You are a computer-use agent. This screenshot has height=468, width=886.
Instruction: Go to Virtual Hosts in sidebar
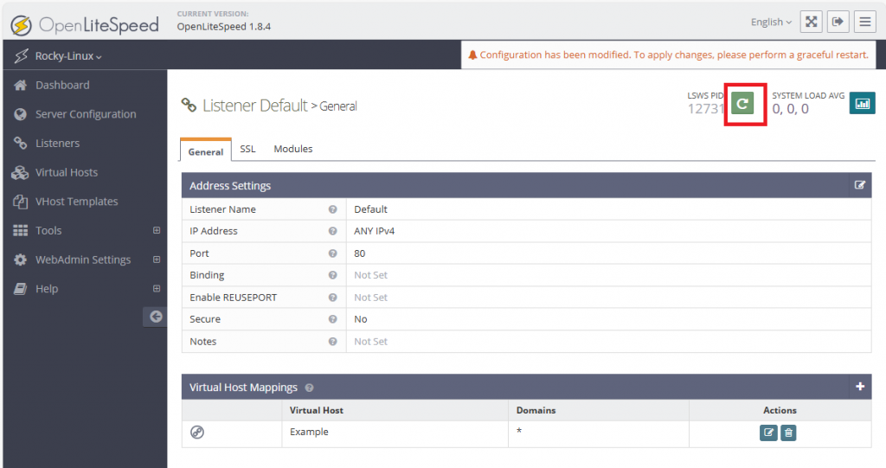[x=67, y=172]
